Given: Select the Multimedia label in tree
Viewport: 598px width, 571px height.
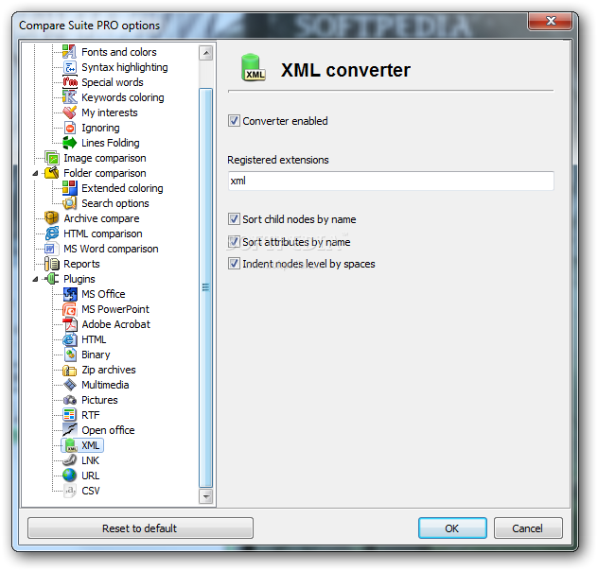Looking at the screenshot, I should pos(105,385).
